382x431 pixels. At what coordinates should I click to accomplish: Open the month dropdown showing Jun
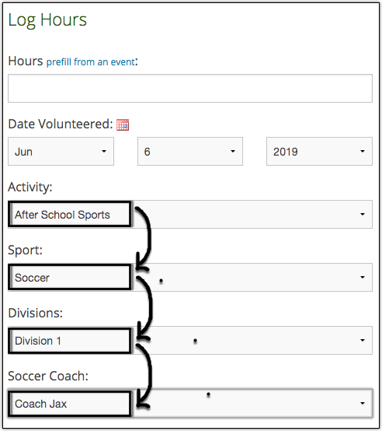coord(61,152)
